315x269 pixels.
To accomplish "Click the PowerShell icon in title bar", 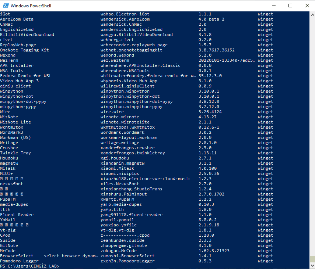I will [6, 6].
